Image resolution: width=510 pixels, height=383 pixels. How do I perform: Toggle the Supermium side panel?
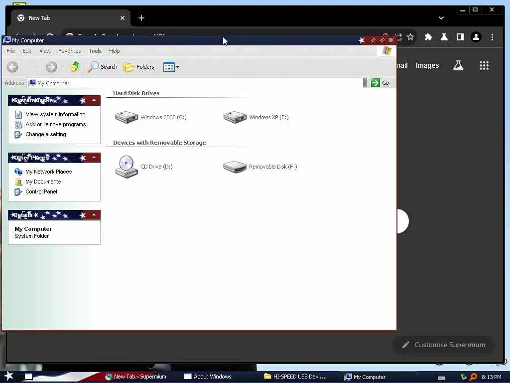pos(460,37)
